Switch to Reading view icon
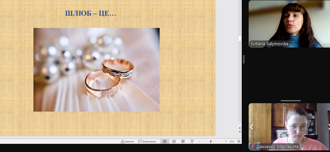 [x=183, y=142]
